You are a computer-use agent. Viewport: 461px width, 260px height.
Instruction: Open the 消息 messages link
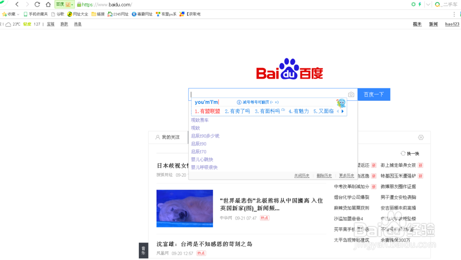coord(77,24)
